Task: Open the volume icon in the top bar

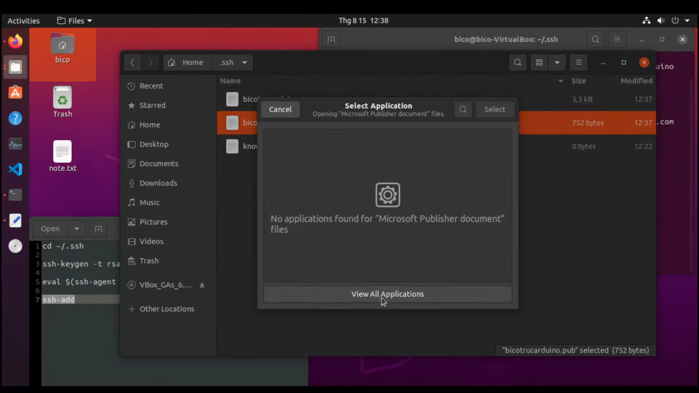Action: point(661,20)
